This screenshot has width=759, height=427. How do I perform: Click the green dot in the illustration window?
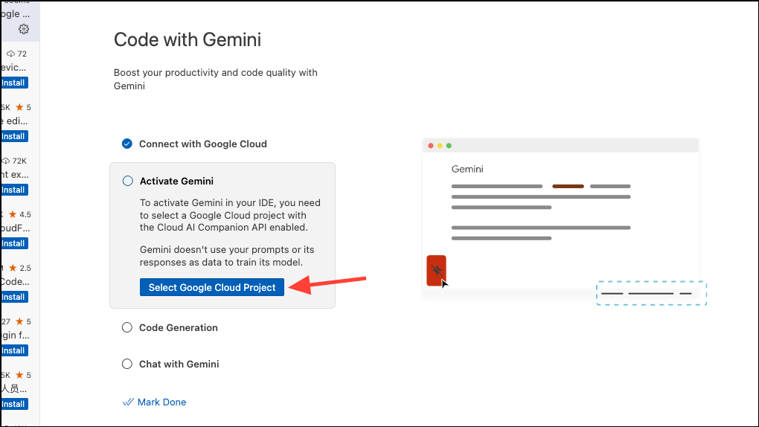[x=449, y=145]
